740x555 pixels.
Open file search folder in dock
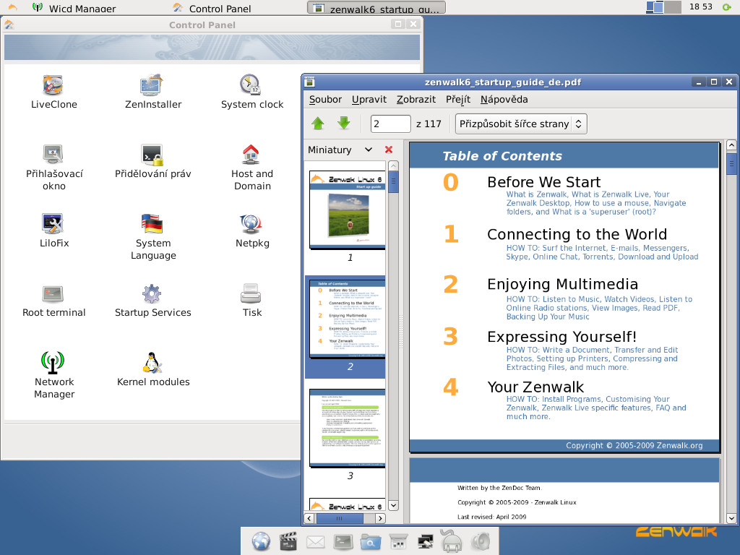pos(371,542)
